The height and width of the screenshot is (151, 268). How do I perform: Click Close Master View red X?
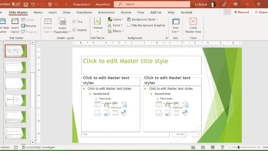pyautogui.click(x=193, y=21)
